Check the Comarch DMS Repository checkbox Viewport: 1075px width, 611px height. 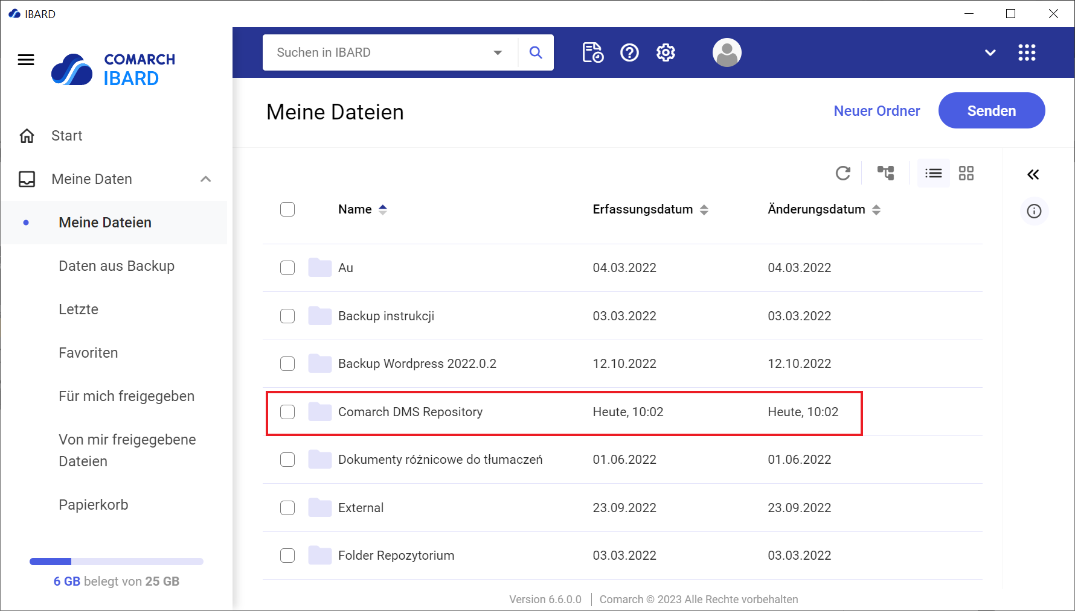pyautogui.click(x=287, y=412)
